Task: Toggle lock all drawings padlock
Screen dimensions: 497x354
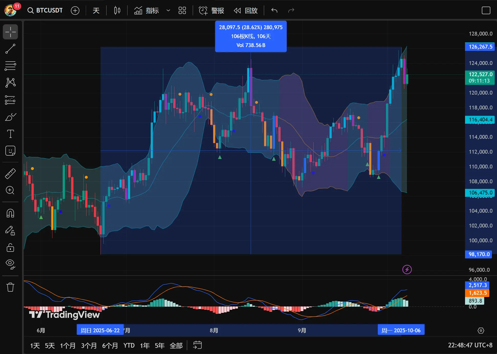Action: (10, 247)
